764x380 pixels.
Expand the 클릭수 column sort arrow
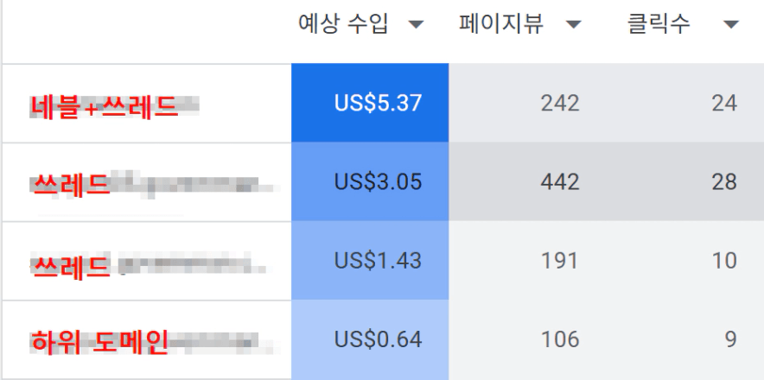pyautogui.click(x=731, y=25)
